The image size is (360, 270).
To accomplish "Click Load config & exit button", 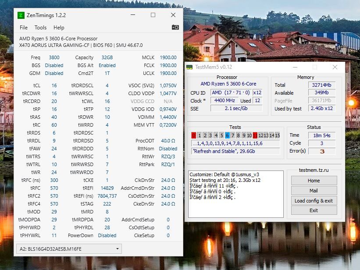I will (314, 201).
